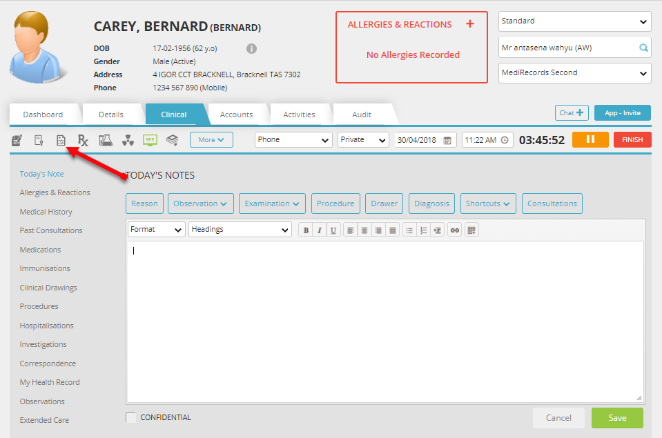
Task: Click the Cancel button
Action: (x=558, y=418)
